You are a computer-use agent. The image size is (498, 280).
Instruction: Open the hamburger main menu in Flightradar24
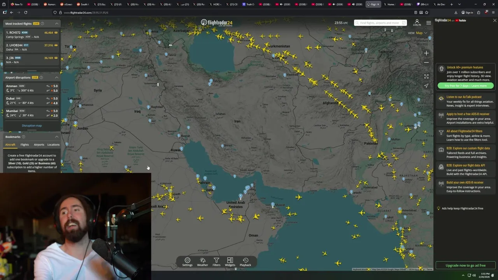[x=428, y=23]
